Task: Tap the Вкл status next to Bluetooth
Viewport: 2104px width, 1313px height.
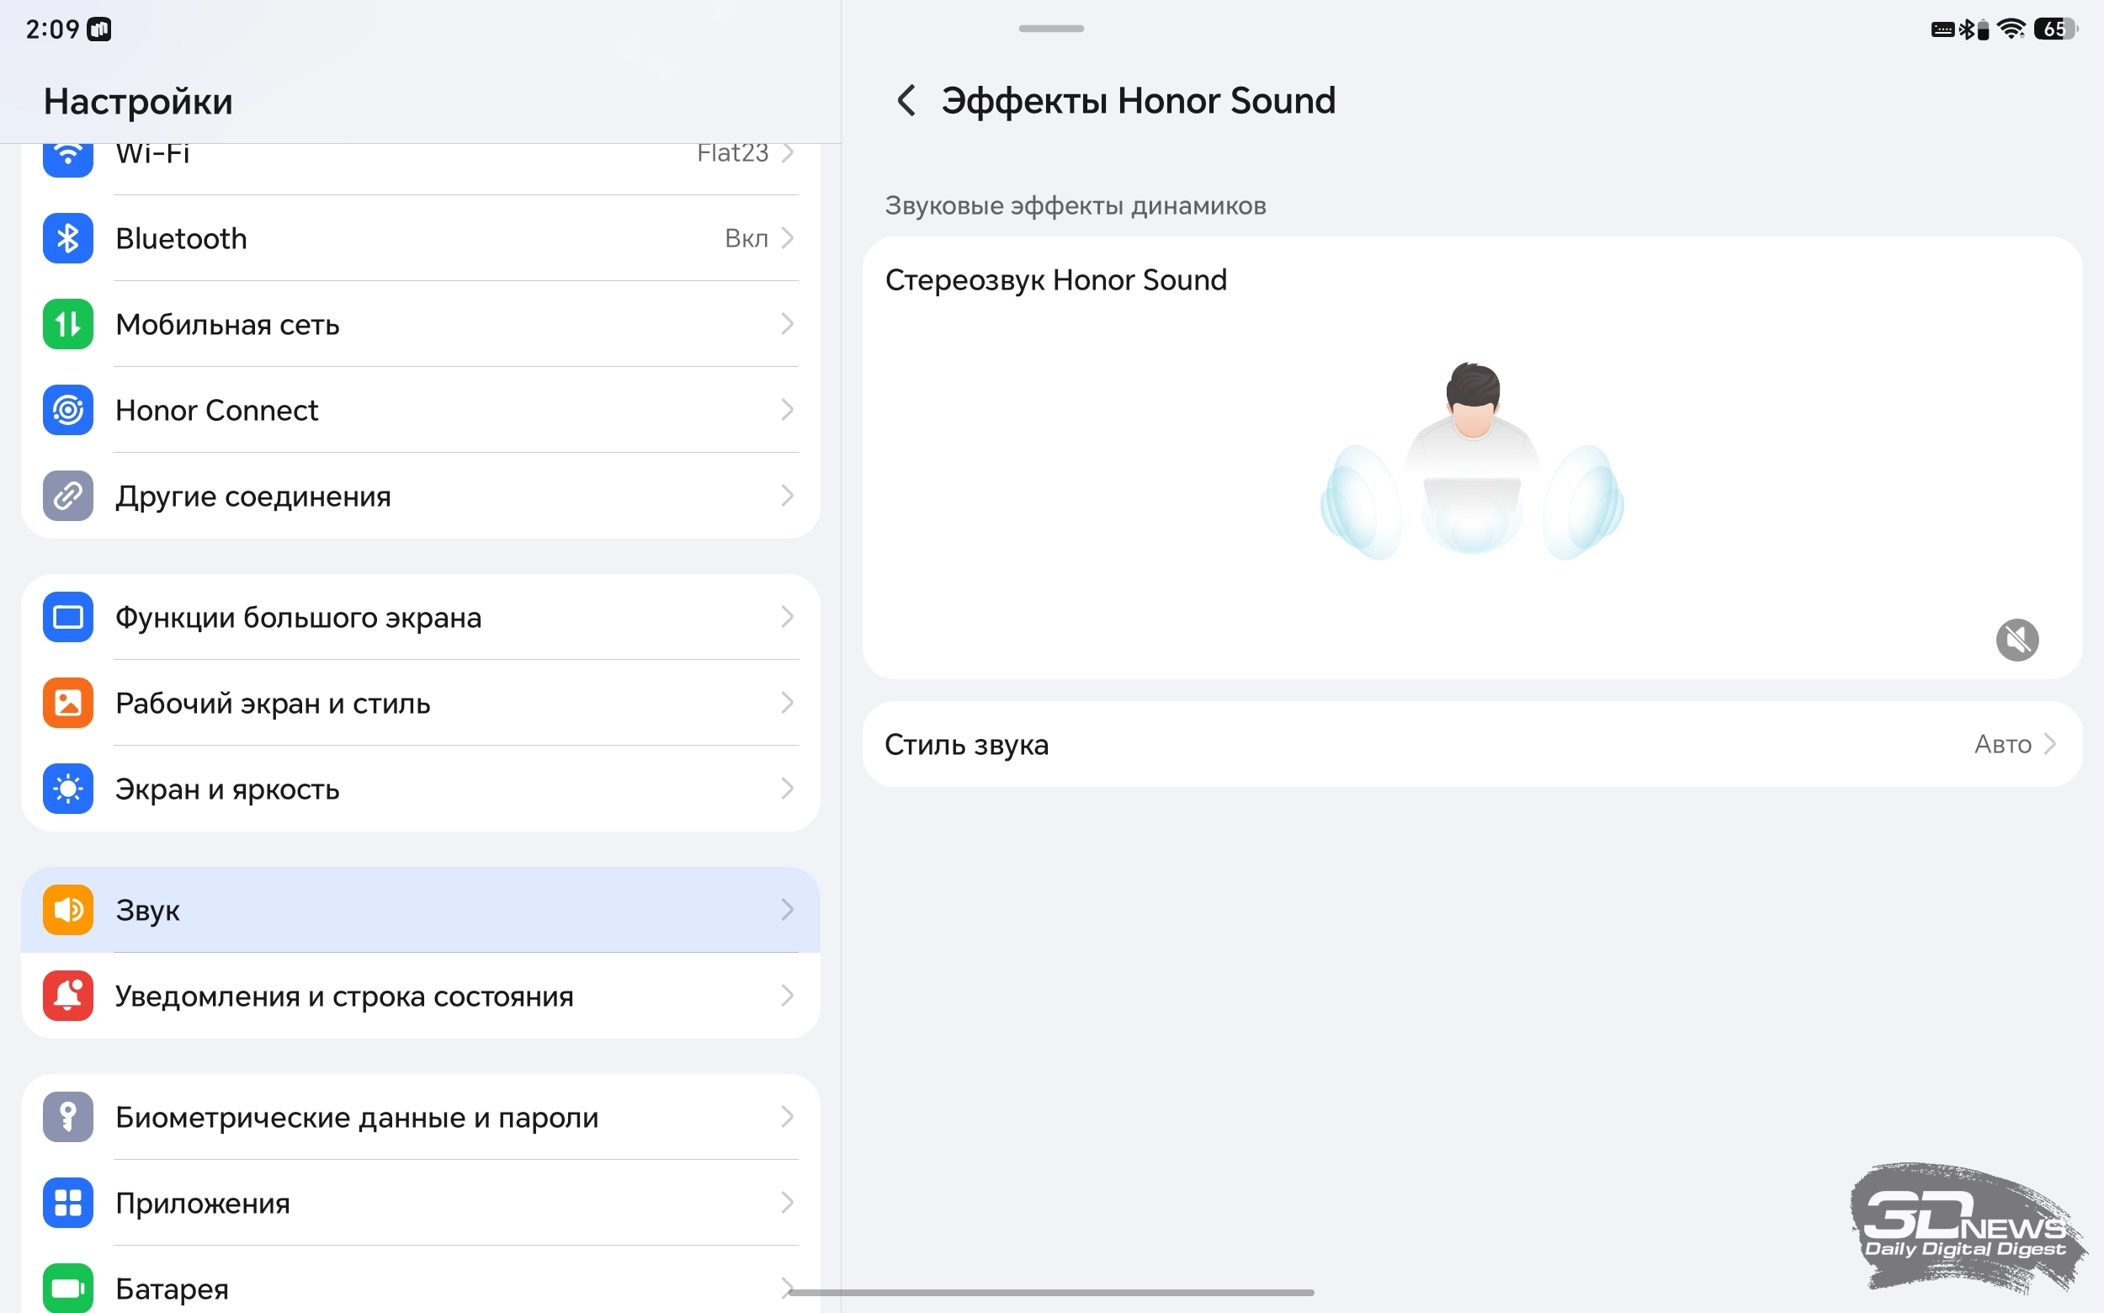Action: click(x=746, y=238)
